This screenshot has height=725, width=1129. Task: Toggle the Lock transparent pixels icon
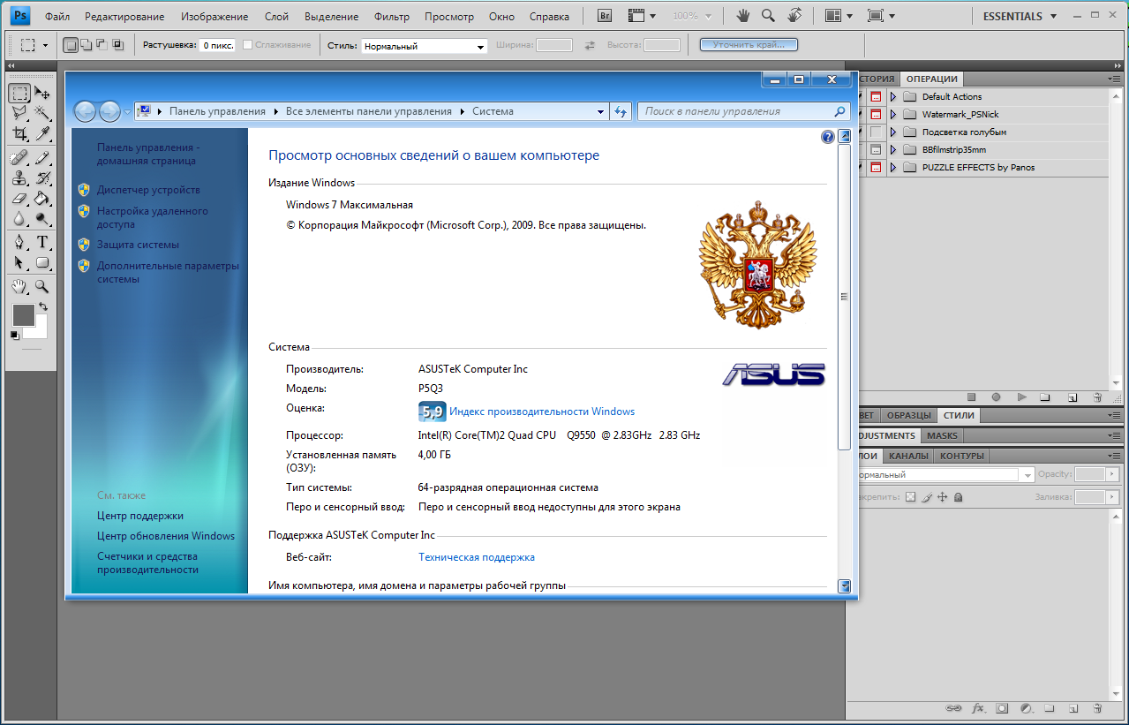(911, 497)
